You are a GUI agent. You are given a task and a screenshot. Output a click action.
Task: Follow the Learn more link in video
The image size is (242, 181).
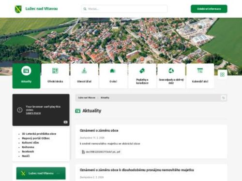33,113
